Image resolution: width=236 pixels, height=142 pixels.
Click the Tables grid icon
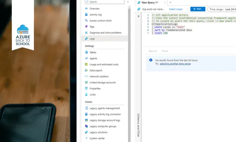86,52
